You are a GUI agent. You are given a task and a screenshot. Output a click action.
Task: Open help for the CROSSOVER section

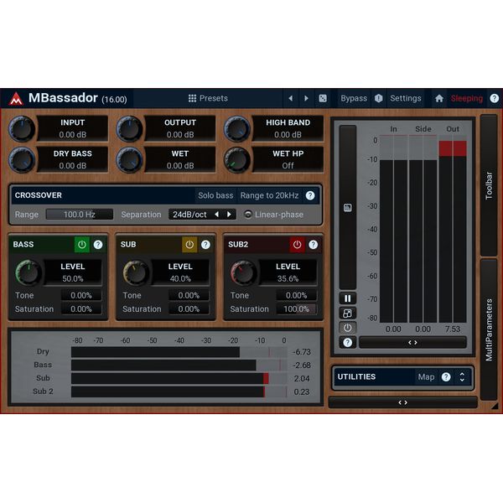coord(310,195)
